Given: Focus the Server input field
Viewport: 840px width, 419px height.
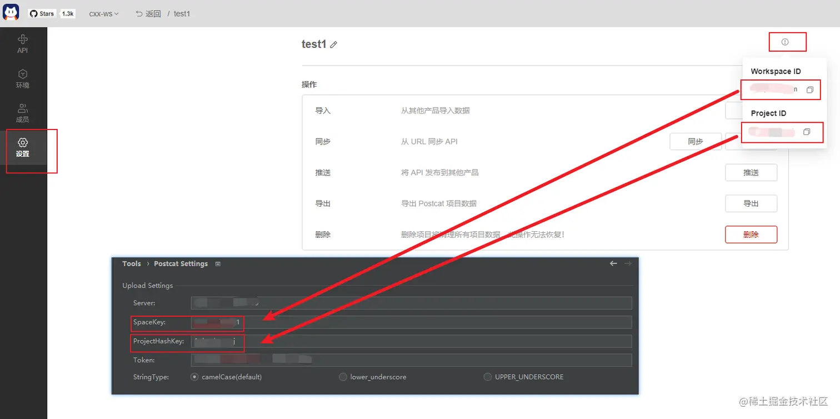Looking at the screenshot, I should tap(411, 303).
